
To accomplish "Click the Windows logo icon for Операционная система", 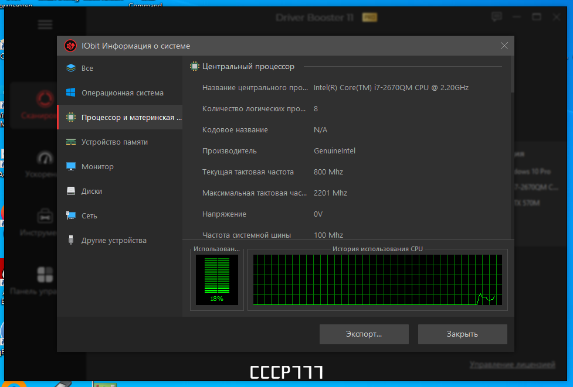I will click(x=71, y=93).
